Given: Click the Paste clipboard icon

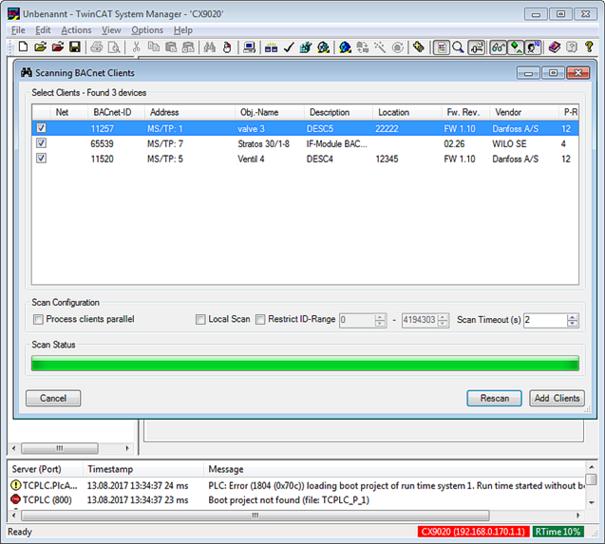Looking at the screenshot, I should pyautogui.click(x=171, y=47).
